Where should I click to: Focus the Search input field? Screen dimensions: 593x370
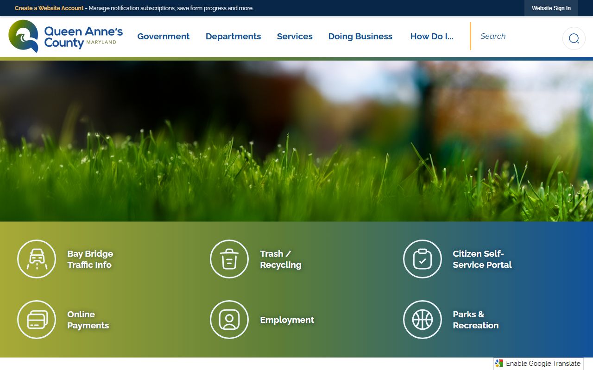click(517, 36)
